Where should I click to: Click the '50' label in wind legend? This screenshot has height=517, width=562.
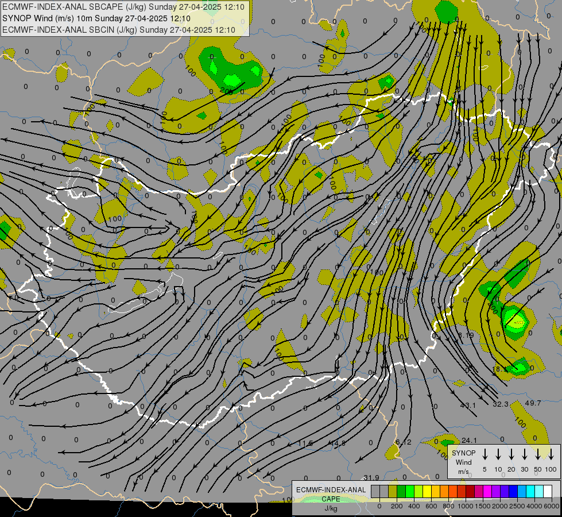pyautogui.click(x=538, y=469)
